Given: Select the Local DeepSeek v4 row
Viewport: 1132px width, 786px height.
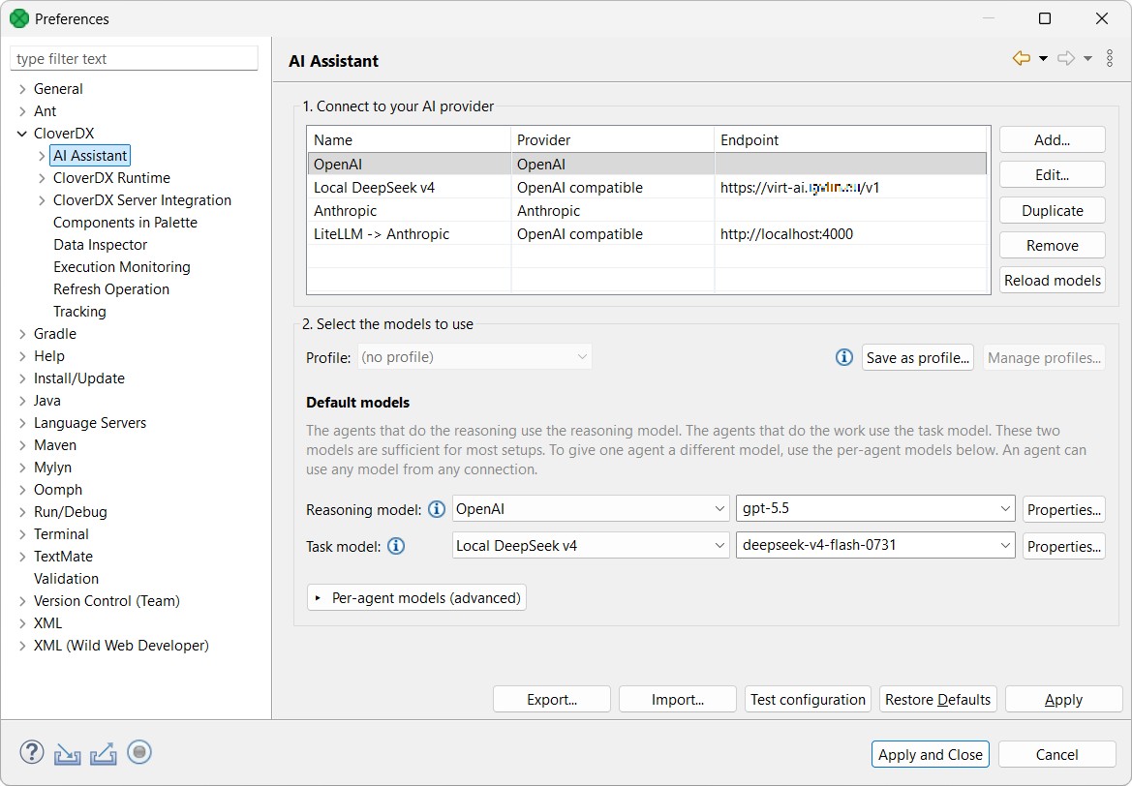Looking at the screenshot, I should tap(647, 188).
